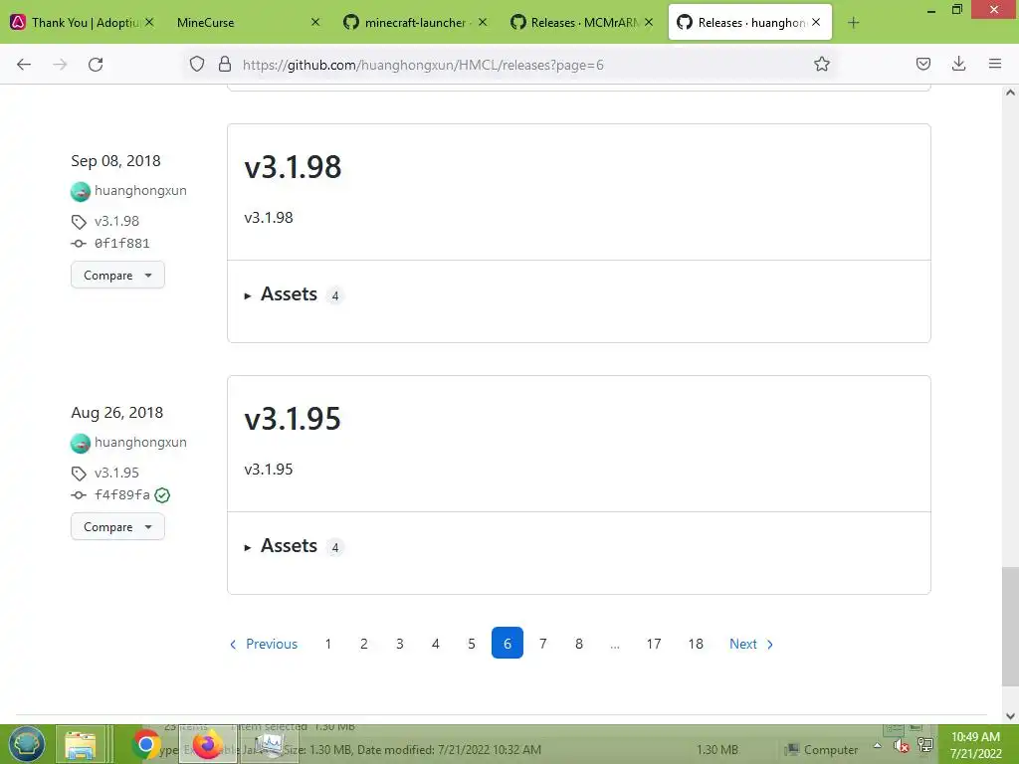Screen dimensions: 1019x764
Task: Open the v3.1.95 tag link in sidebar
Action: 117,473
